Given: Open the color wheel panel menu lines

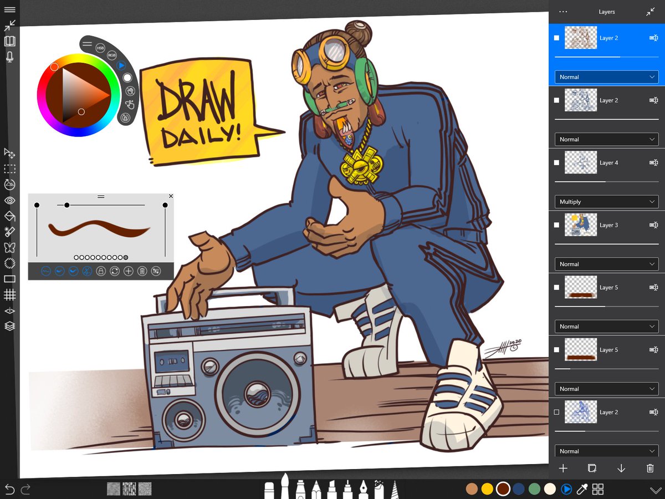Looking at the screenshot, I should click(87, 44).
